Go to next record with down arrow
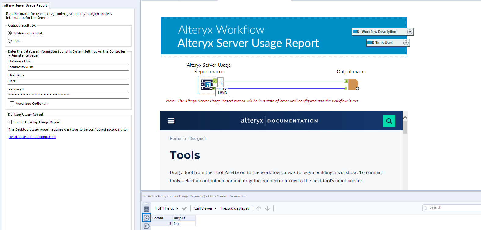The image size is (481, 230). pyautogui.click(x=267, y=208)
